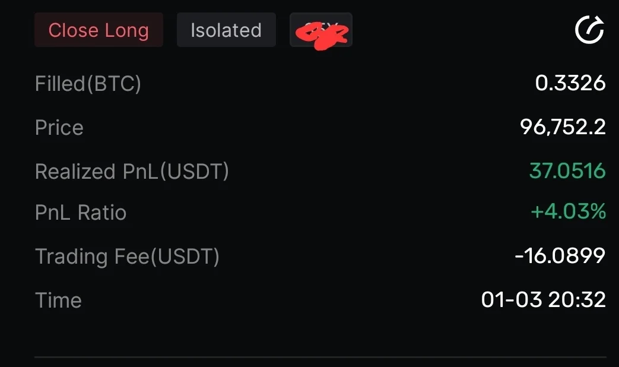The width and height of the screenshot is (619, 367).
Task: Click the Price row label
Action: coord(59,128)
